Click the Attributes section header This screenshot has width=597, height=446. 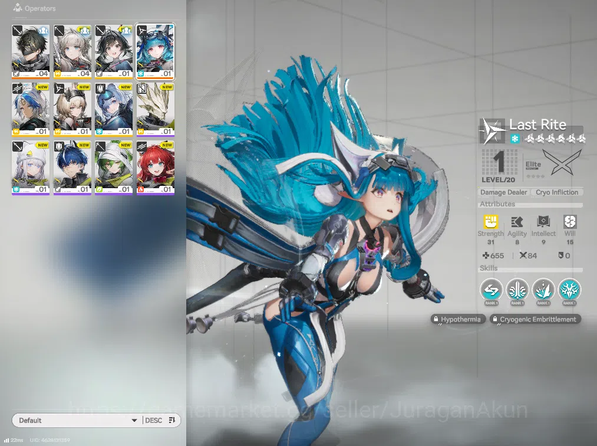tap(497, 204)
